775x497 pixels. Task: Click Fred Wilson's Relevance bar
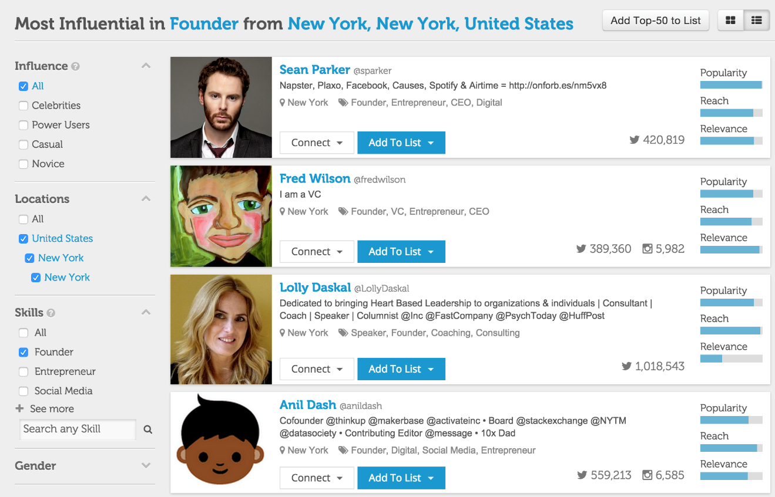point(732,249)
